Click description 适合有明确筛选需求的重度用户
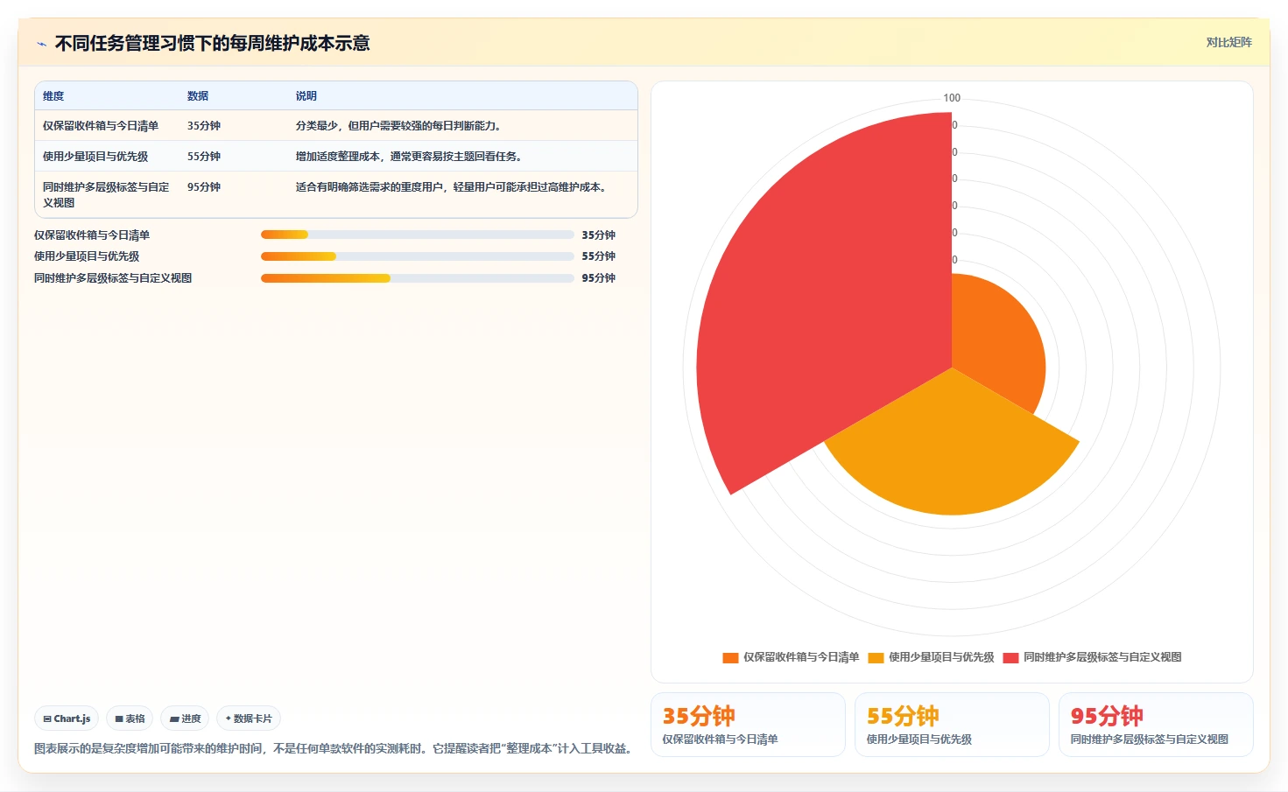The width and height of the screenshot is (1288, 792). pyautogui.click(x=451, y=187)
